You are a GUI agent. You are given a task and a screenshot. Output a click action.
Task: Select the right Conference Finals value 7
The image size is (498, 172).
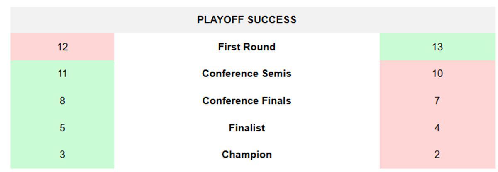click(437, 101)
